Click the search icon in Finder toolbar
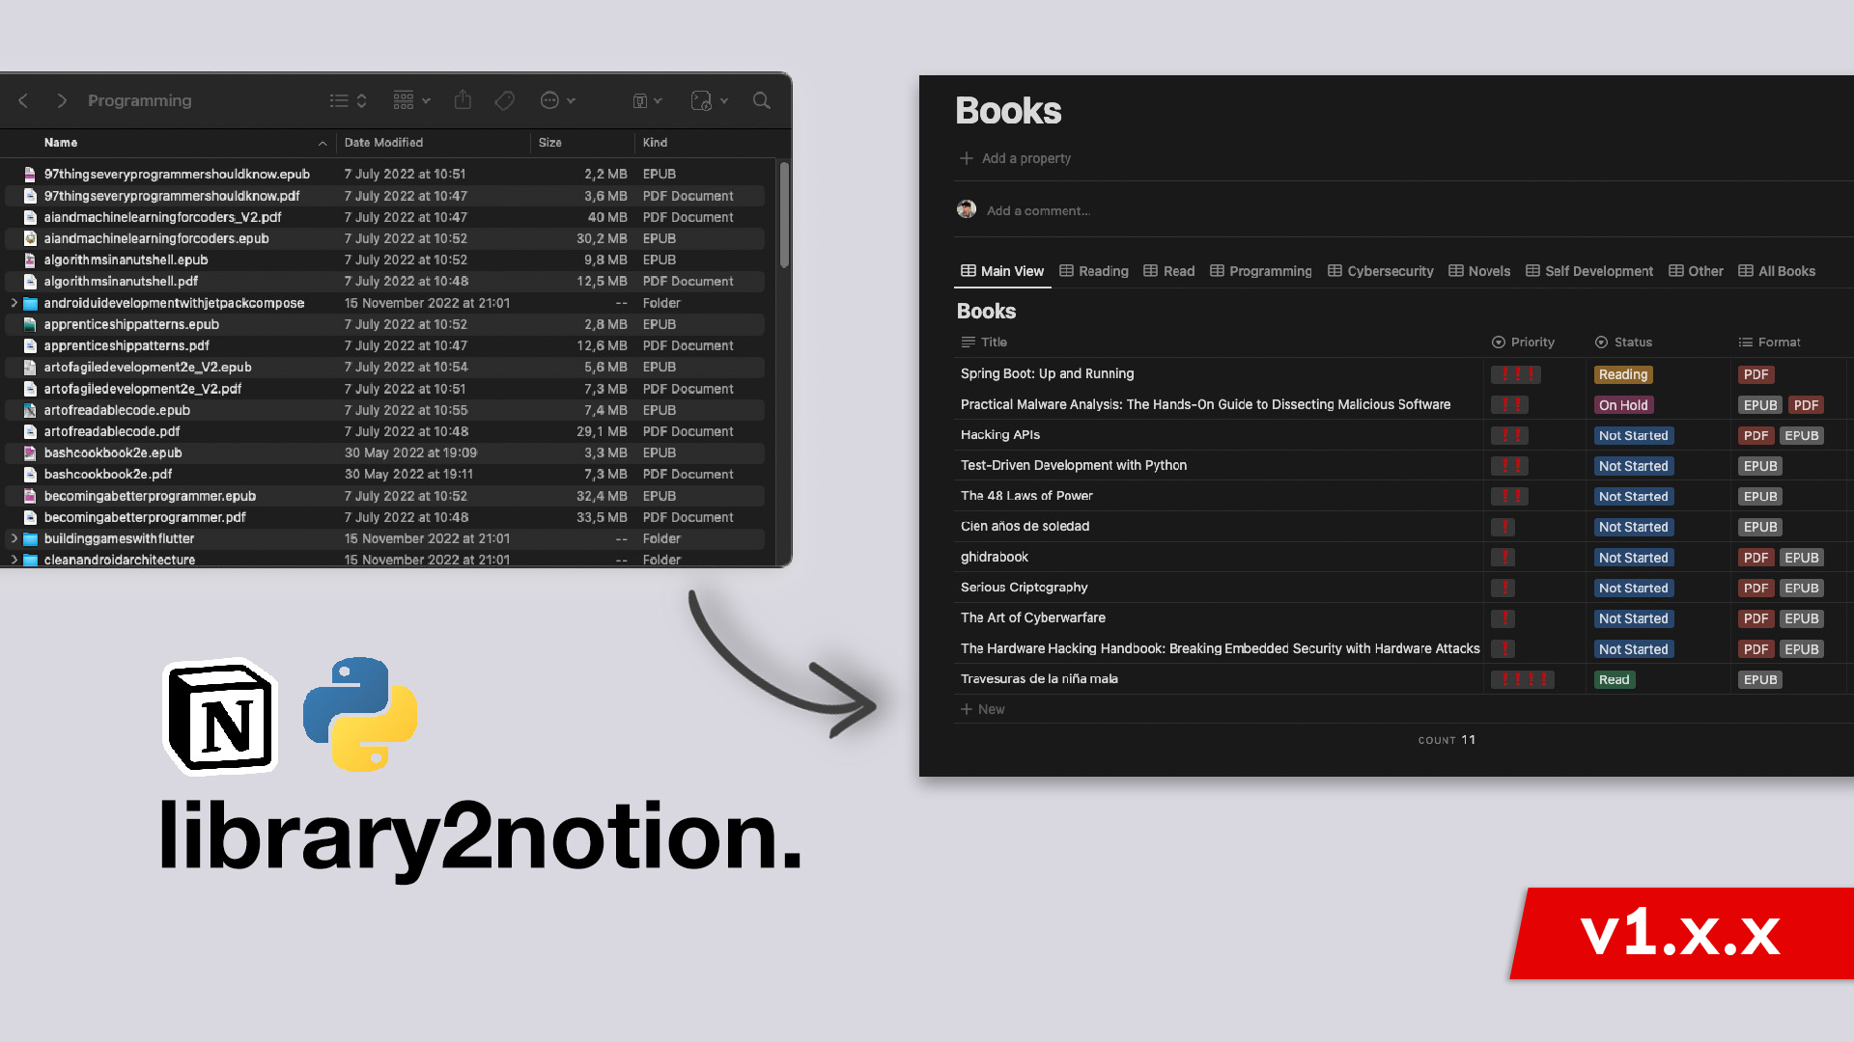The image size is (1854, 1042). 762,100
